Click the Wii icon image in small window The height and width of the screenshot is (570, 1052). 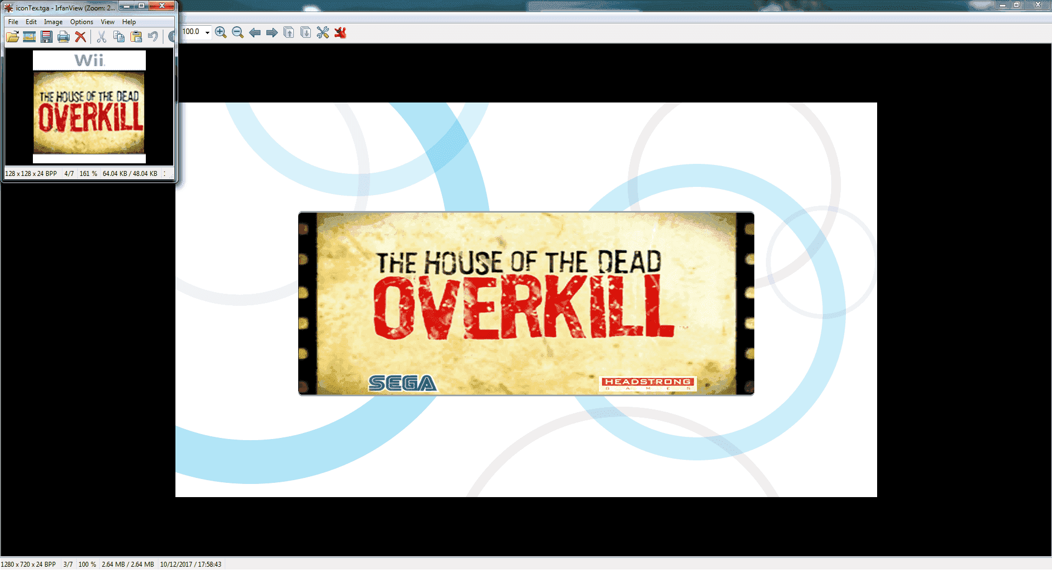click(x=89, y=107)
